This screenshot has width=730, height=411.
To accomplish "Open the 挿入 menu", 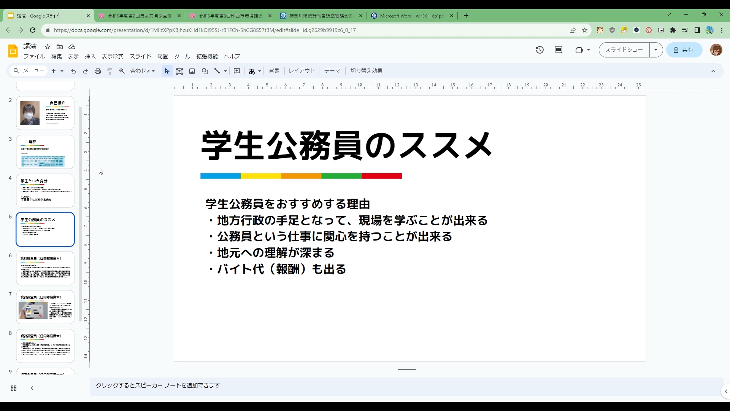I will pyautogui.click(x=90, y=56).
